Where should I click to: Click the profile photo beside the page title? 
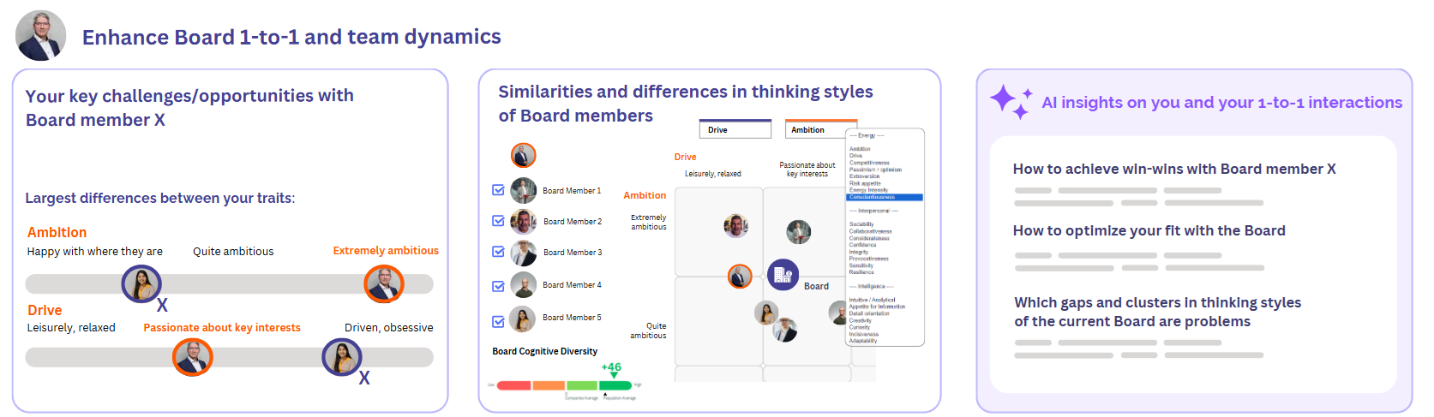[40, 36]
